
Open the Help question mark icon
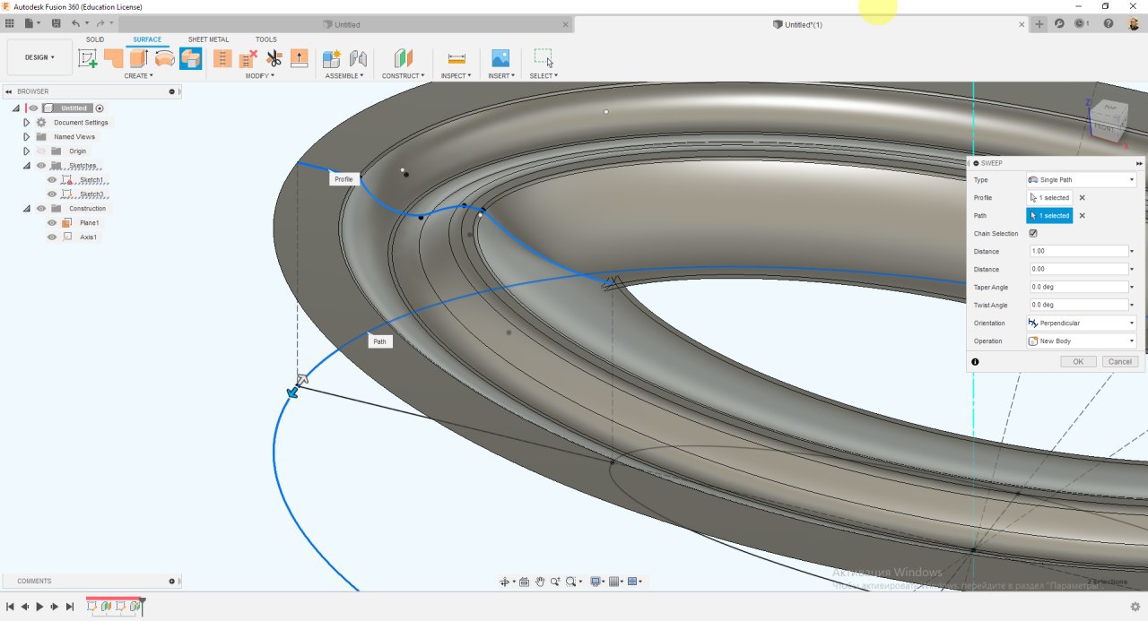click(1109, 24)
